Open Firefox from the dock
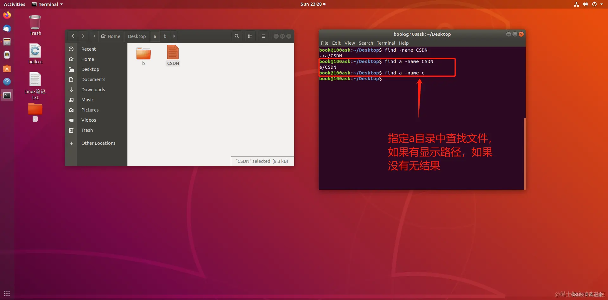Viewport: 608px width, 300px height. [x=7, y=15]
